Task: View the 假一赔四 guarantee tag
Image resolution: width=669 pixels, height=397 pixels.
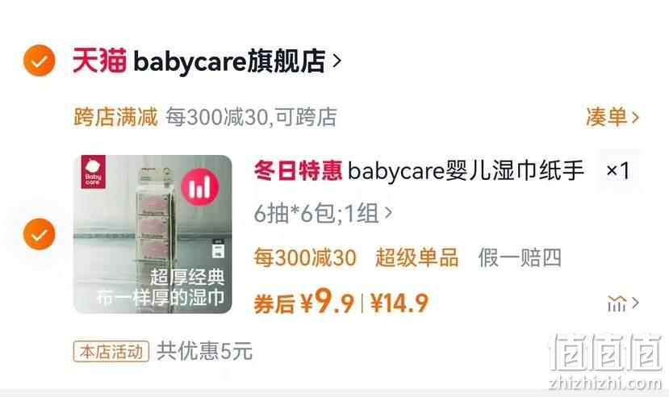Action: (520, 257)
